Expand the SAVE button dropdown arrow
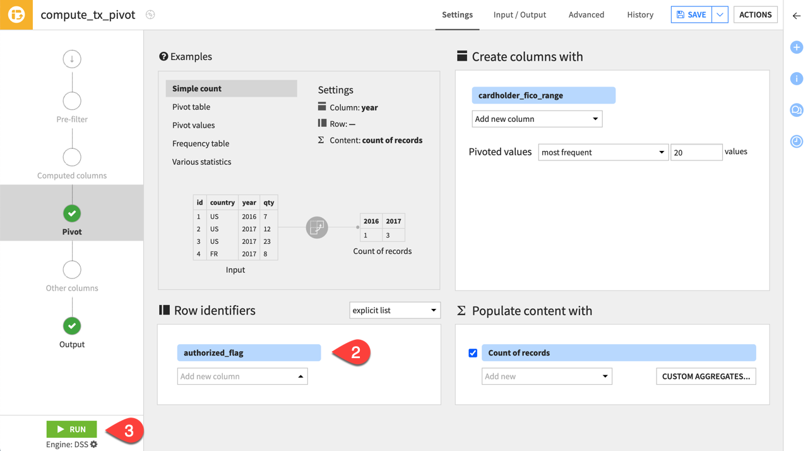Viewport: 808px width, 451px height. click(720, 14)
